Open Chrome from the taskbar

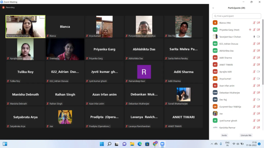coord(154,144)
